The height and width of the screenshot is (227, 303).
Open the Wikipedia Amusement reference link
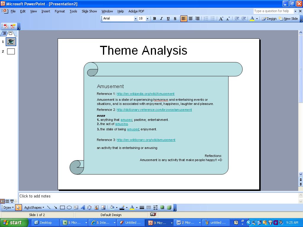pyautogui.click(x=145, y=94)
